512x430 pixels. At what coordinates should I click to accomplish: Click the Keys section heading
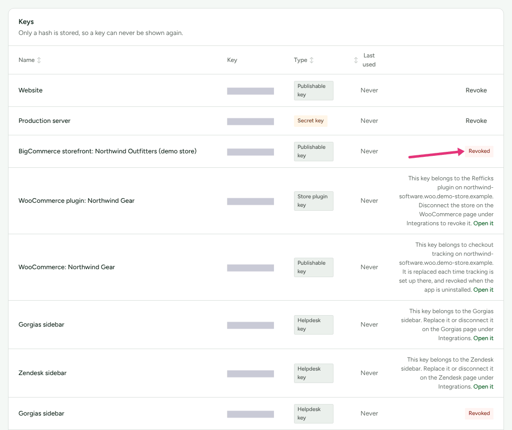[26, 22]
